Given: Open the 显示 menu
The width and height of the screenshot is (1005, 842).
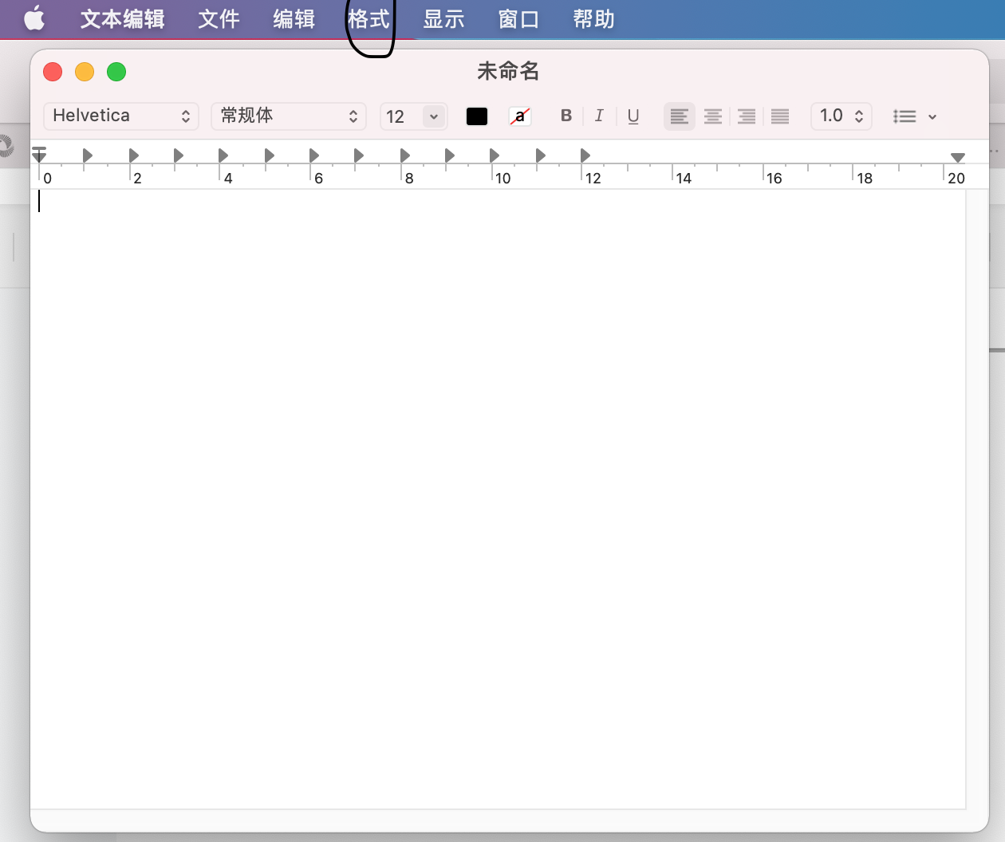Looking at the screenshot, I should [443, 18].
